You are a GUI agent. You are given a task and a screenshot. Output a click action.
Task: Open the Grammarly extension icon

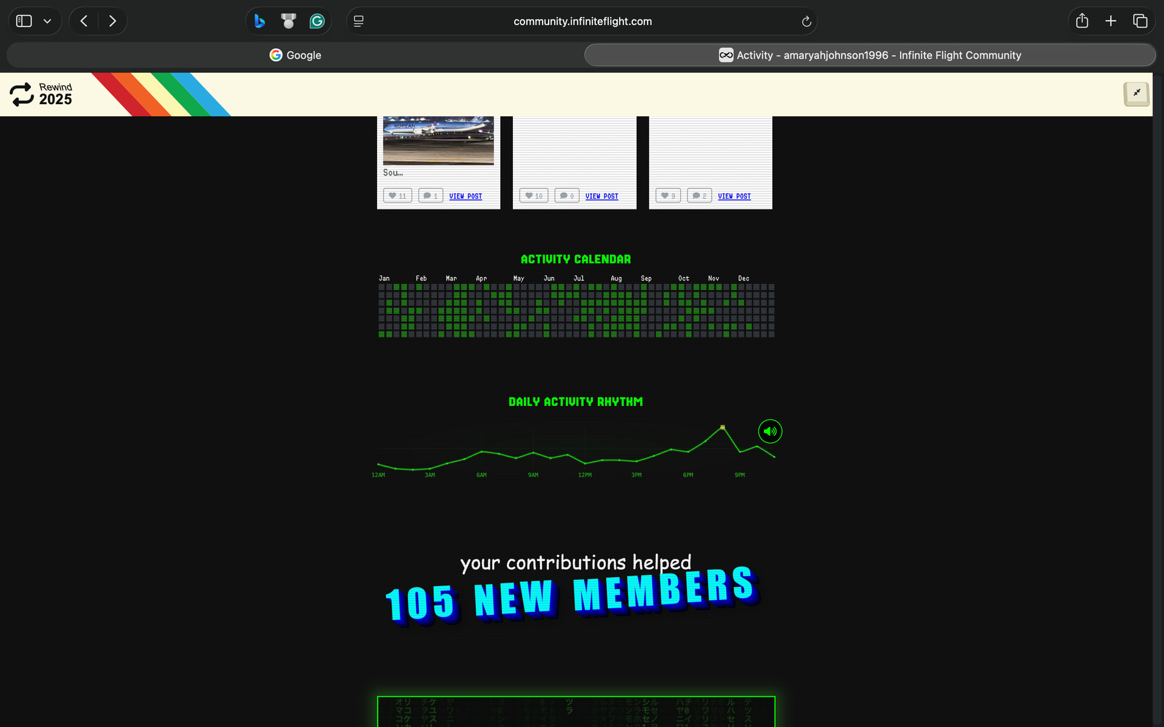316,21
